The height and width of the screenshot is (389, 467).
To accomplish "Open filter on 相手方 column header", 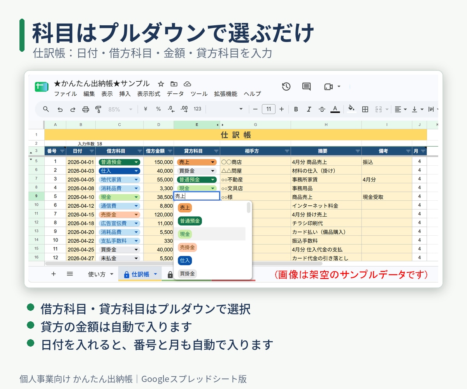I will click(287, 151).
